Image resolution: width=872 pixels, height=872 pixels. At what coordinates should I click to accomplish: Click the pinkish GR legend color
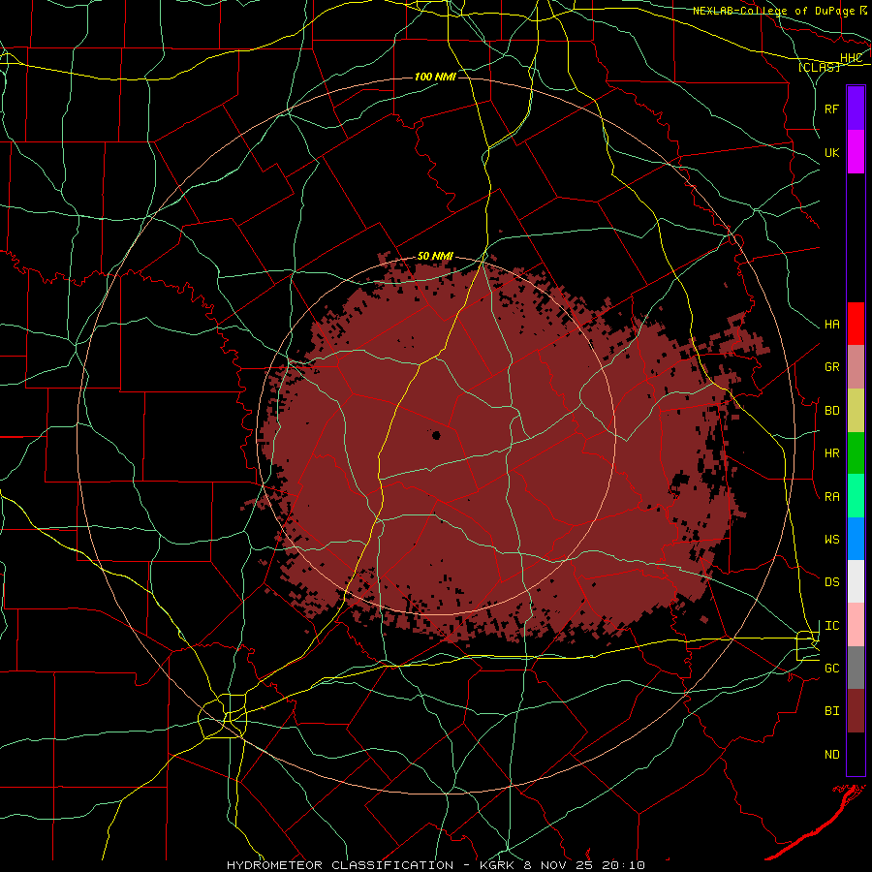point(856,367)
